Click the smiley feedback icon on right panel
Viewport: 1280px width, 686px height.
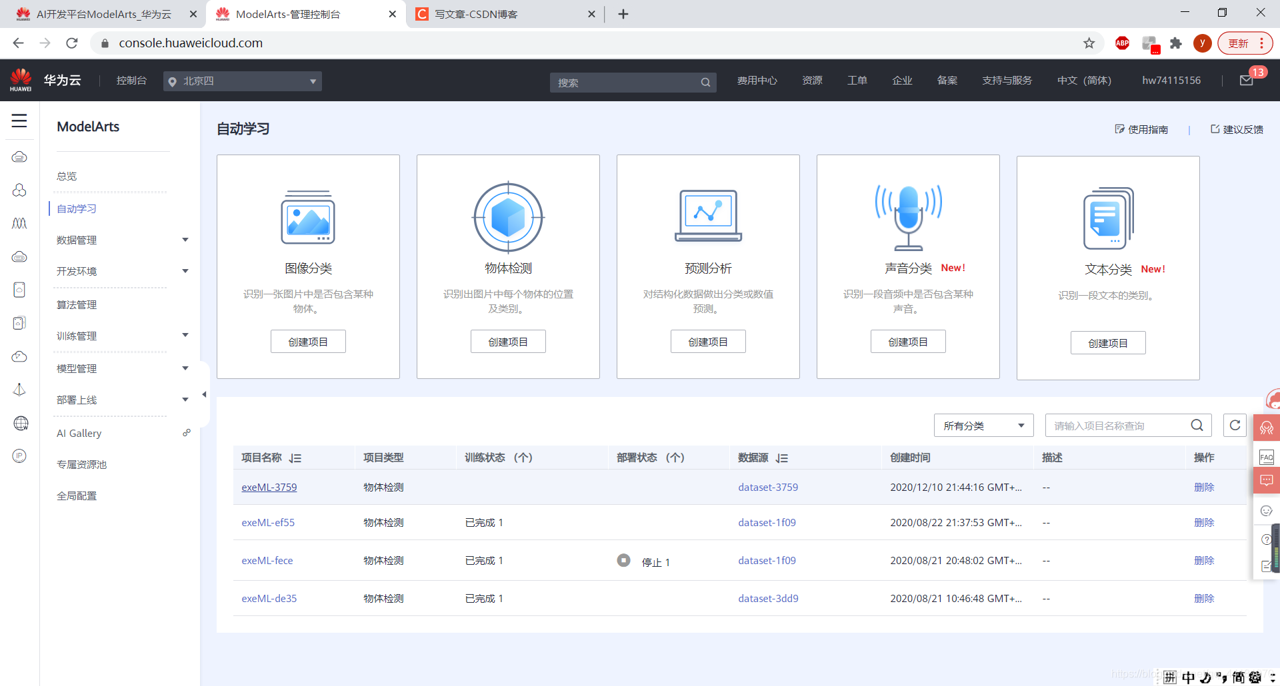click(1267, 511)
